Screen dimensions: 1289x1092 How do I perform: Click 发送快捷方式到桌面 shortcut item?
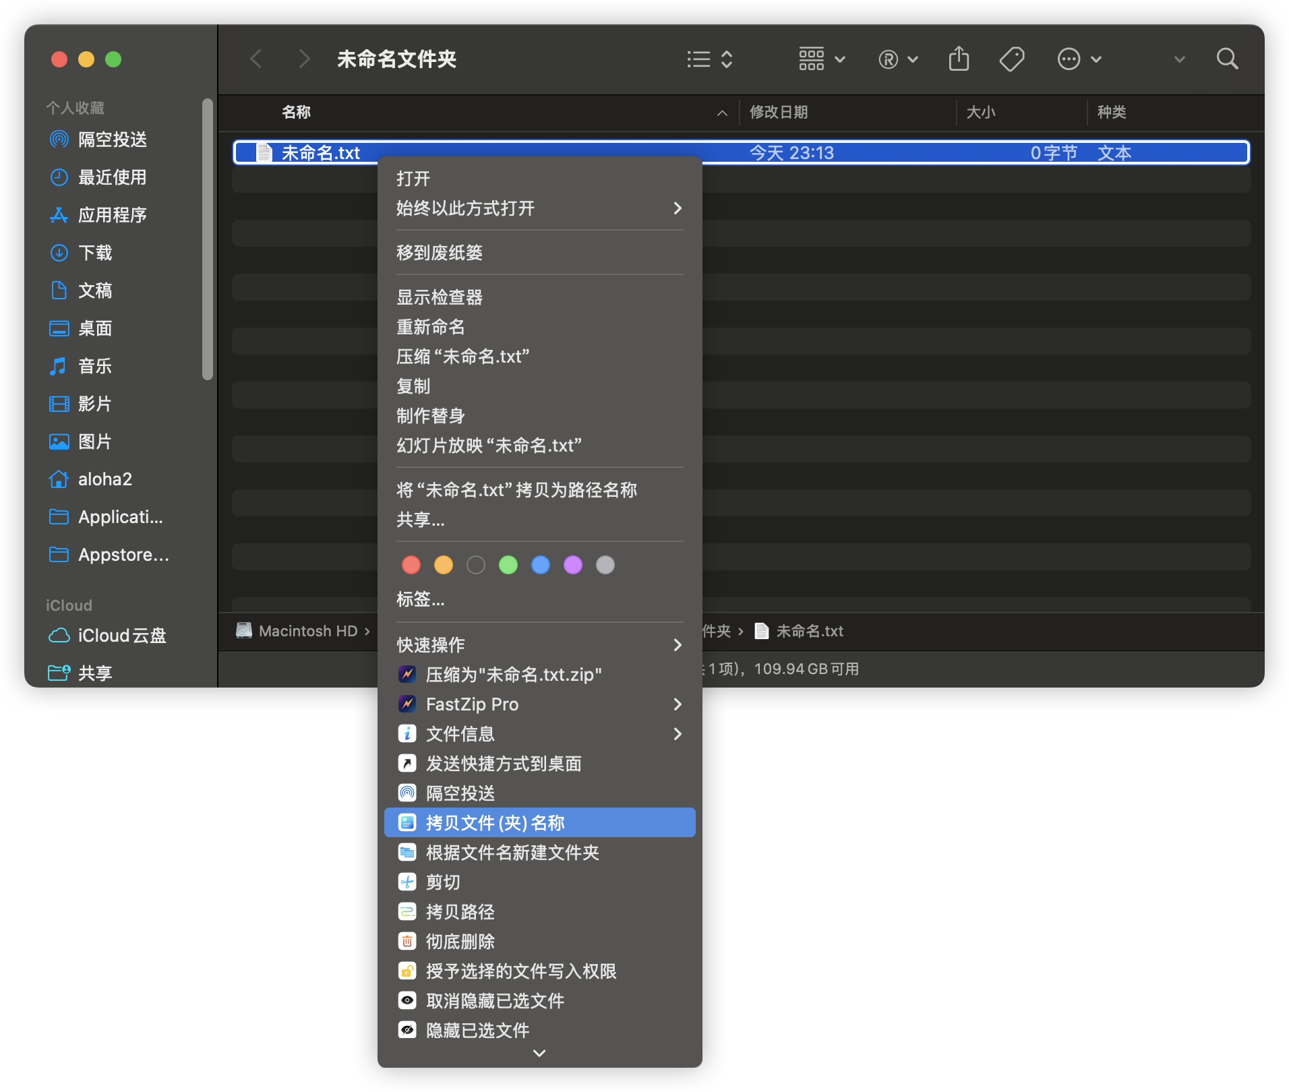503,764
